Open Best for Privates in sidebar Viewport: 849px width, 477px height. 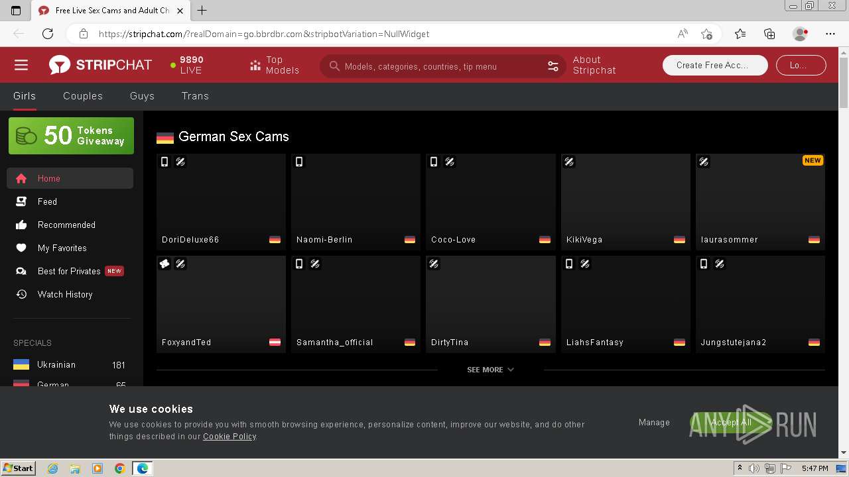[70, 271]
